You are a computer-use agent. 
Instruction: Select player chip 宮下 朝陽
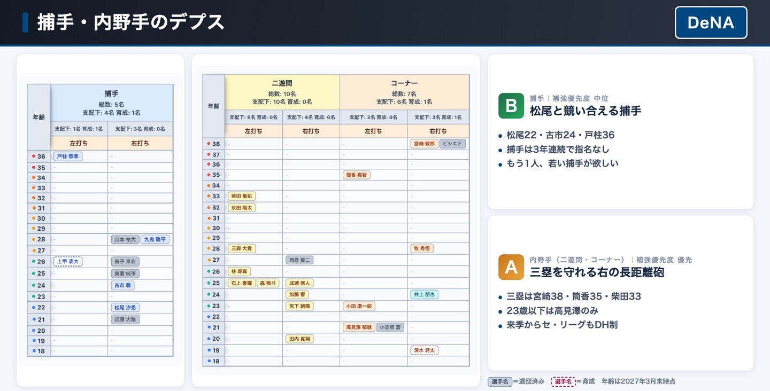point(299,306)
